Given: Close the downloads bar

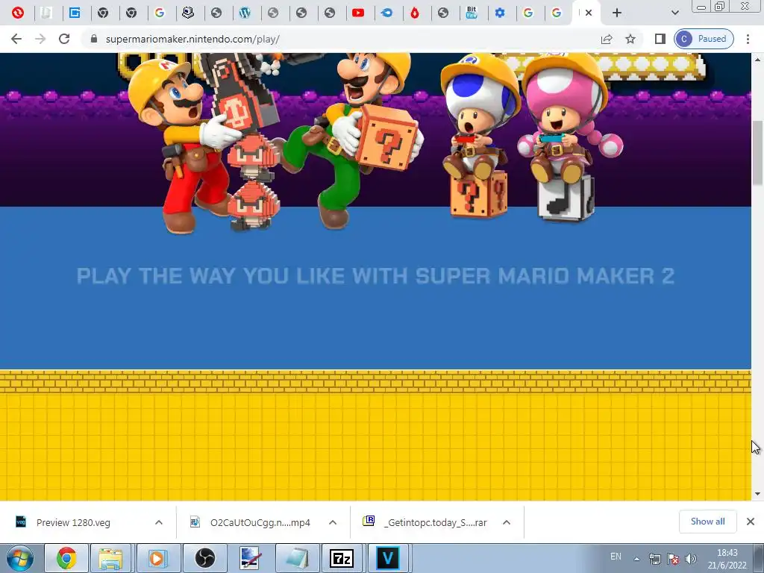Looking at the screenshot, I should tap(751, 522).
